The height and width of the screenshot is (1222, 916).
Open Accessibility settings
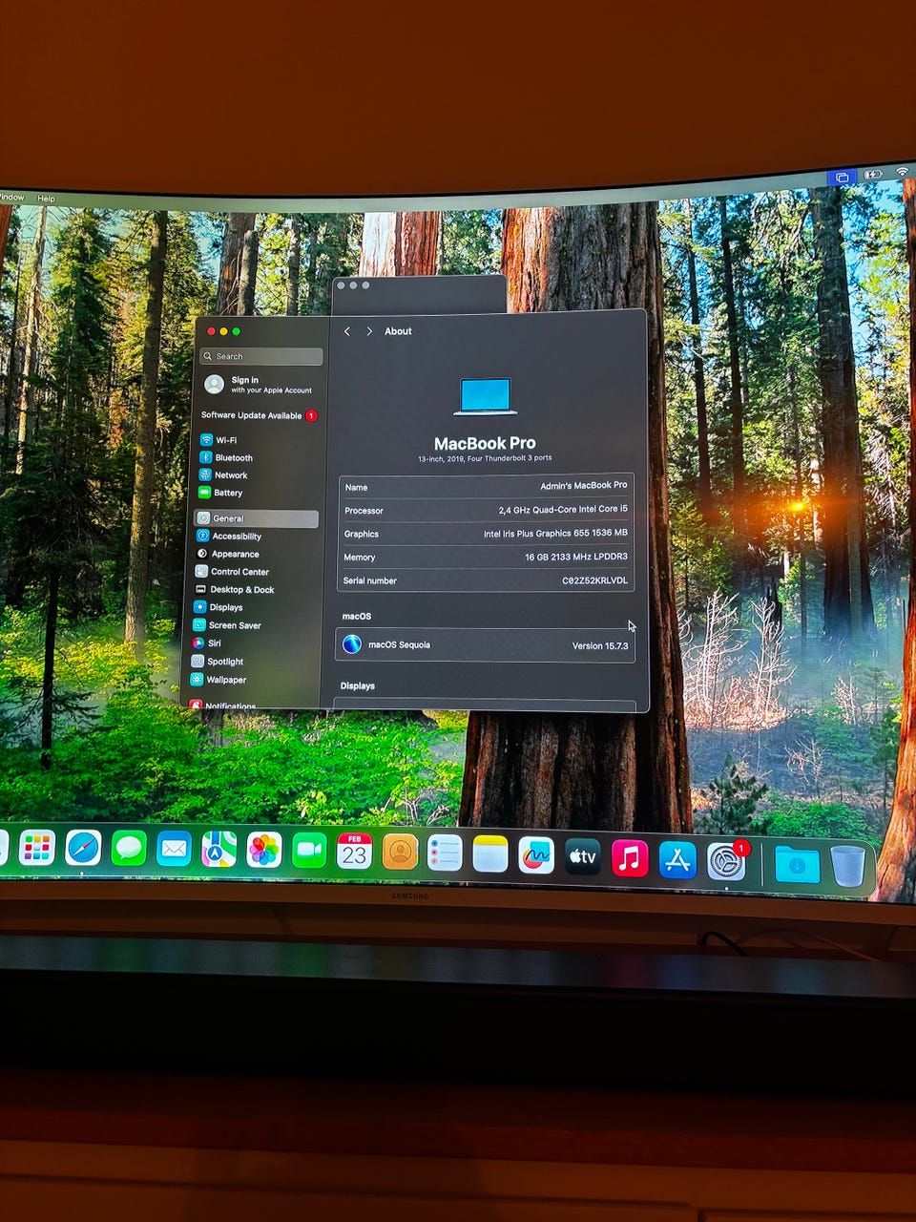pos(229,536)
